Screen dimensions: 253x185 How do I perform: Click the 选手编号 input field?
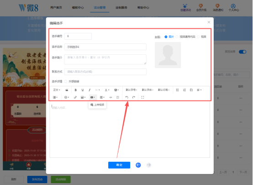(x=78, y=37)
